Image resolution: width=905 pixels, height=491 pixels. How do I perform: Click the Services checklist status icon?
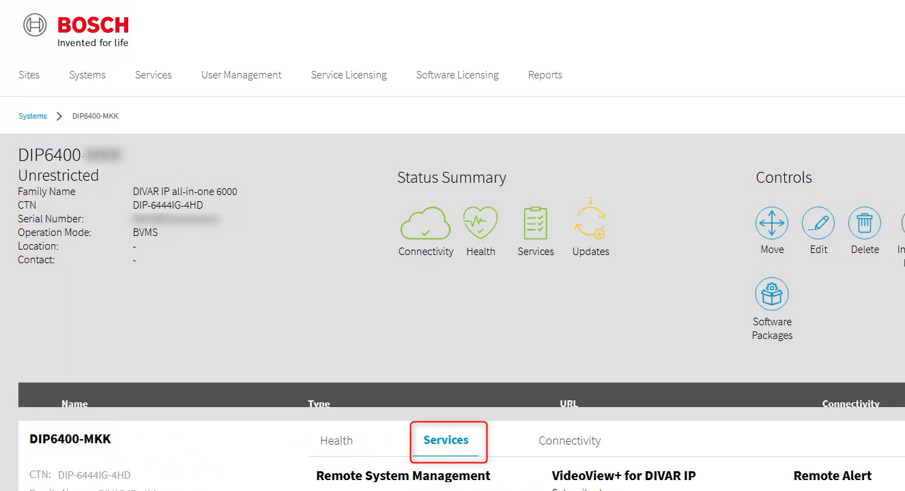[x=535, y=224]
